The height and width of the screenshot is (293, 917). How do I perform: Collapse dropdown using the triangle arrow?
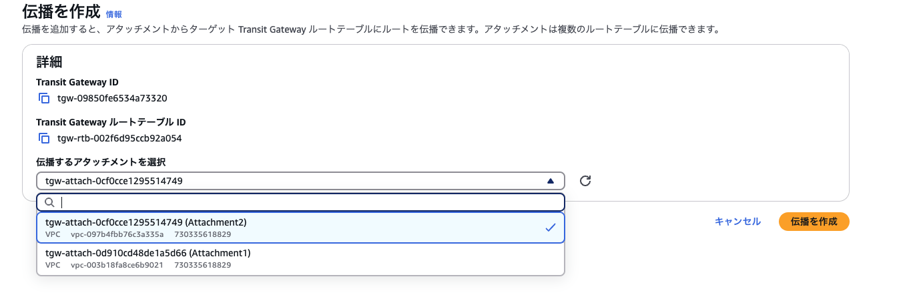point(550,181)
